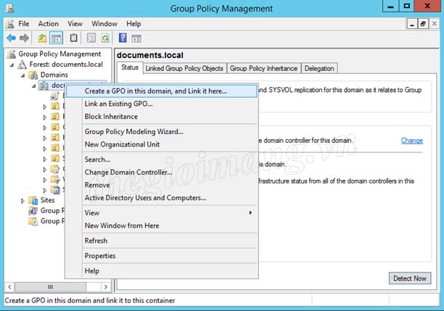The height and width of the screenshot is (311, 444).
Task: Switch to the Linked Group Policy Objects tab
Action: pyautogui.click(x=184, y=68)
